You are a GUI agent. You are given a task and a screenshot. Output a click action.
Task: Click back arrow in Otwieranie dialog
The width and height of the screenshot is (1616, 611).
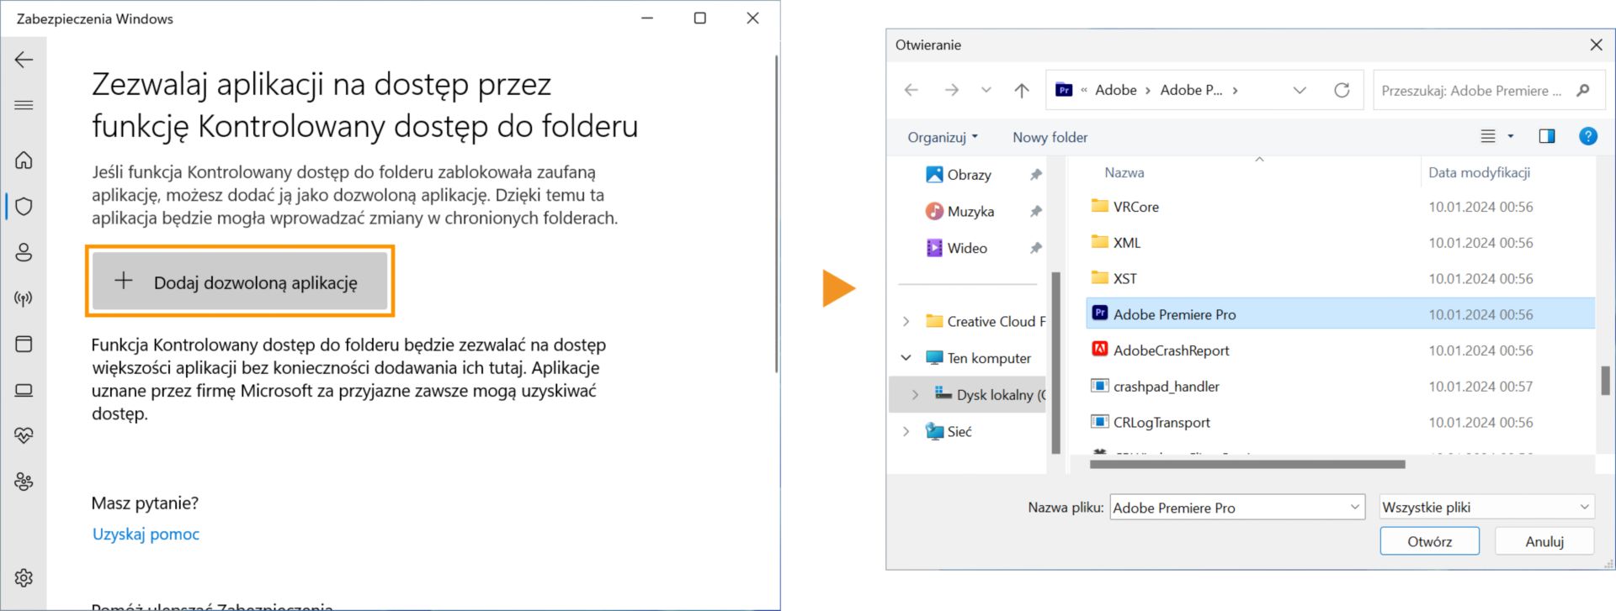(912, 90)
